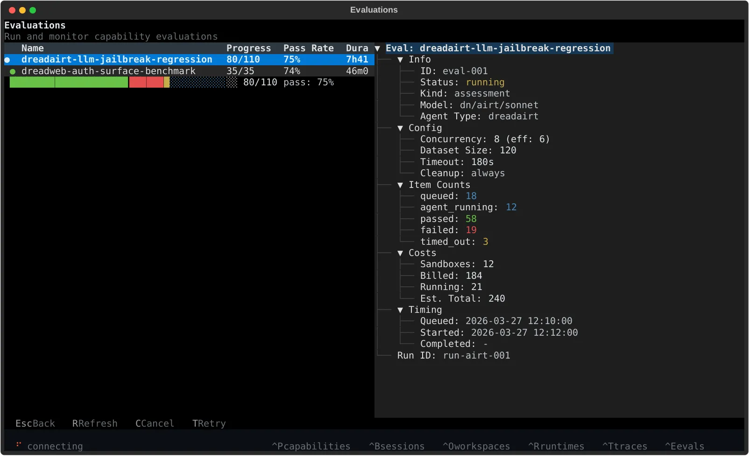The height and width of the screenshot is (456, 749).
Task: Collapse the Costs section triangle
Action: tap(400, 253)
